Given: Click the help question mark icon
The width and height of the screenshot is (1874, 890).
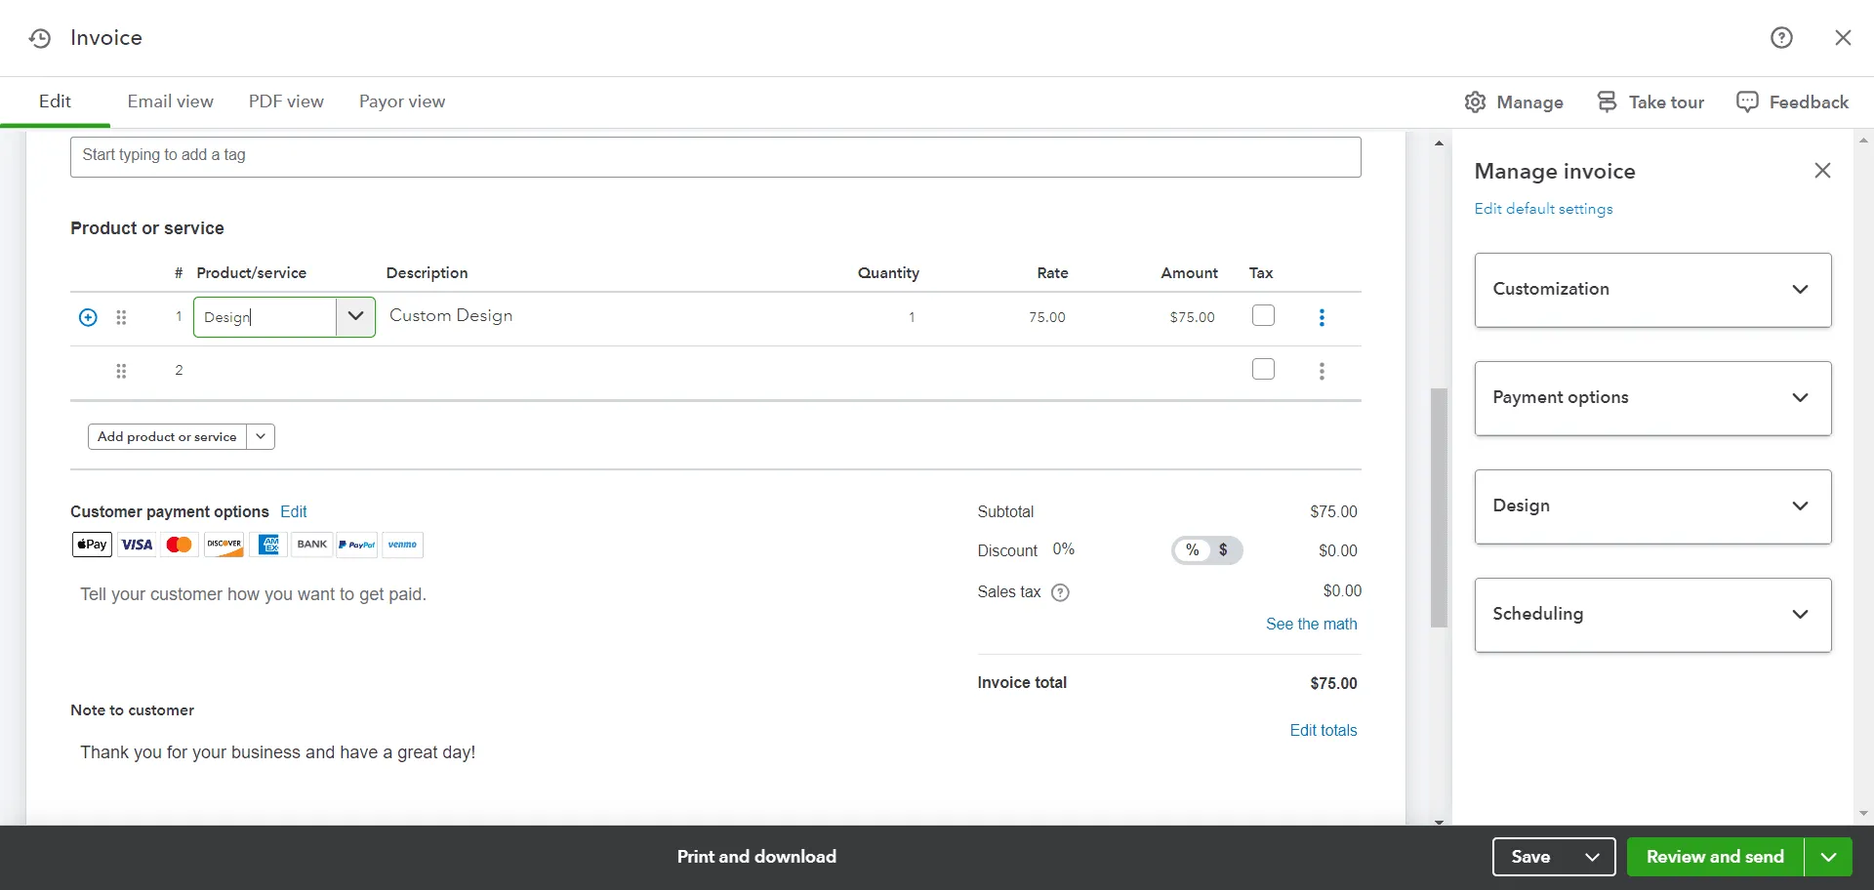Looking at the screenshot, I should tap(1782, 37).
